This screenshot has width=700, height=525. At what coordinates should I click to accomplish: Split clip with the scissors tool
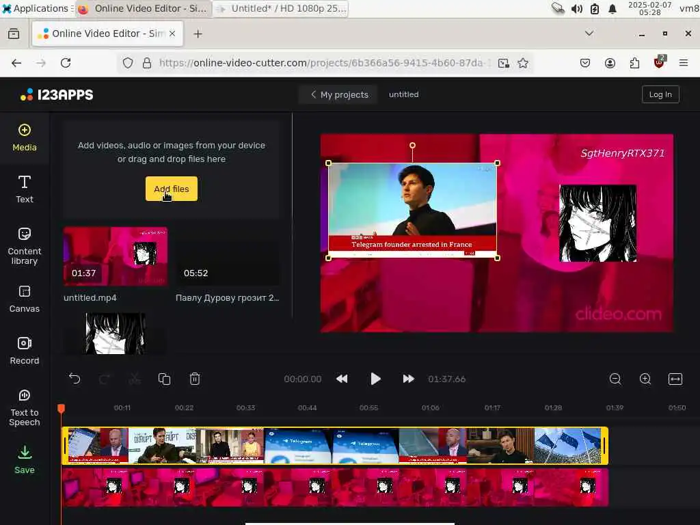click(135, 379)
